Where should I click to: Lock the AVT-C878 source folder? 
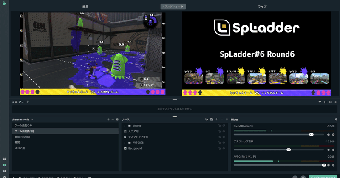pos(219,143)
